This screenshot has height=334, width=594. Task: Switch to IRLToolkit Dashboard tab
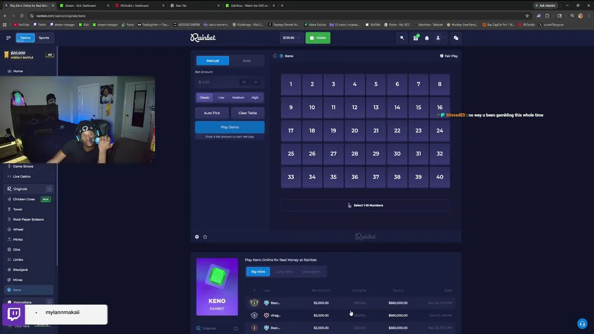[139, 6]
